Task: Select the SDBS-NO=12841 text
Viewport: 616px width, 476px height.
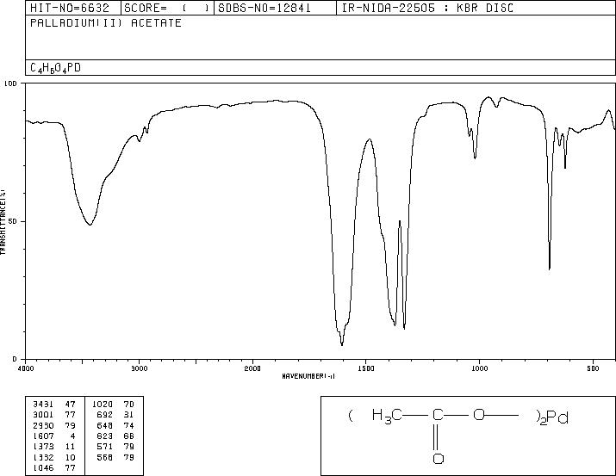Action: tap(264, 9)
